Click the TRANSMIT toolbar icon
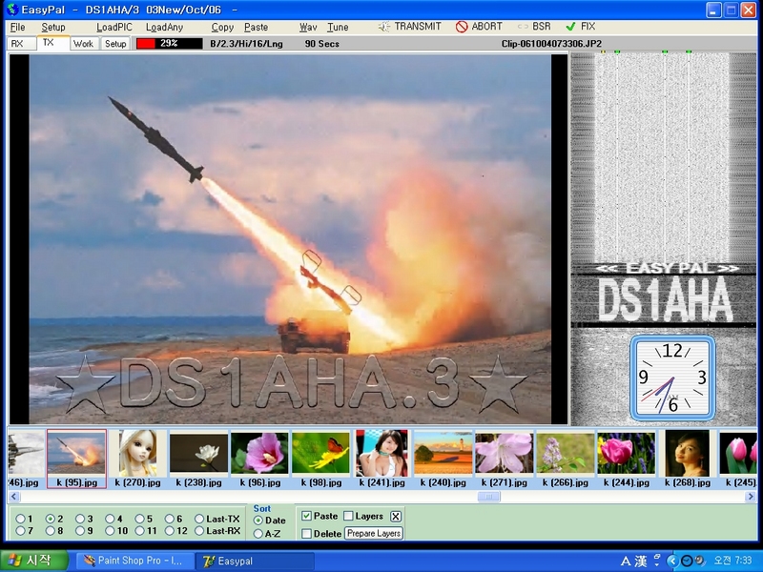The width and height of the screenshot is (763, 572). tap(384, 27)
